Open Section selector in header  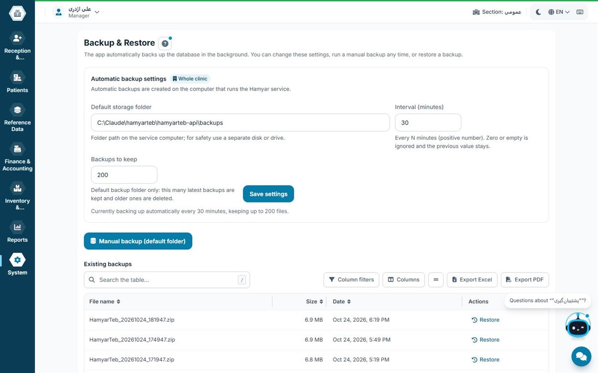(497, 12)
